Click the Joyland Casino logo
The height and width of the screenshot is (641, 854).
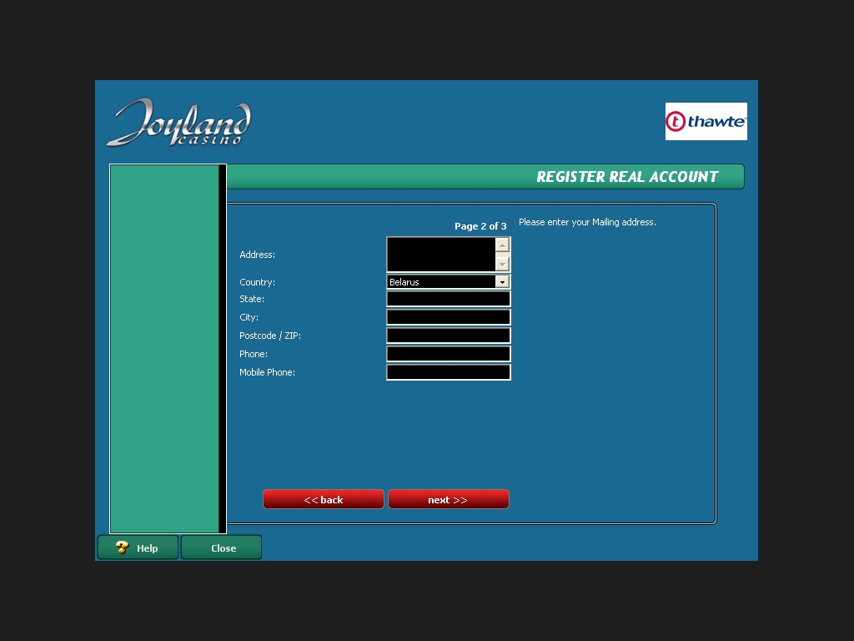[x=178, y=123]
